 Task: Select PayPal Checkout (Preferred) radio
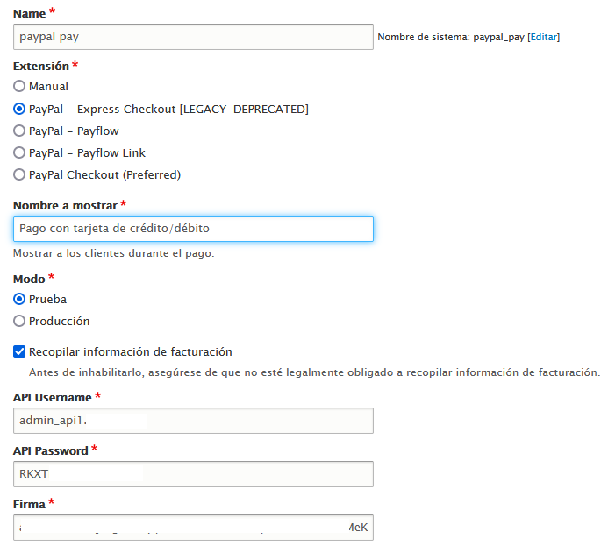click(x=19, y=175)
